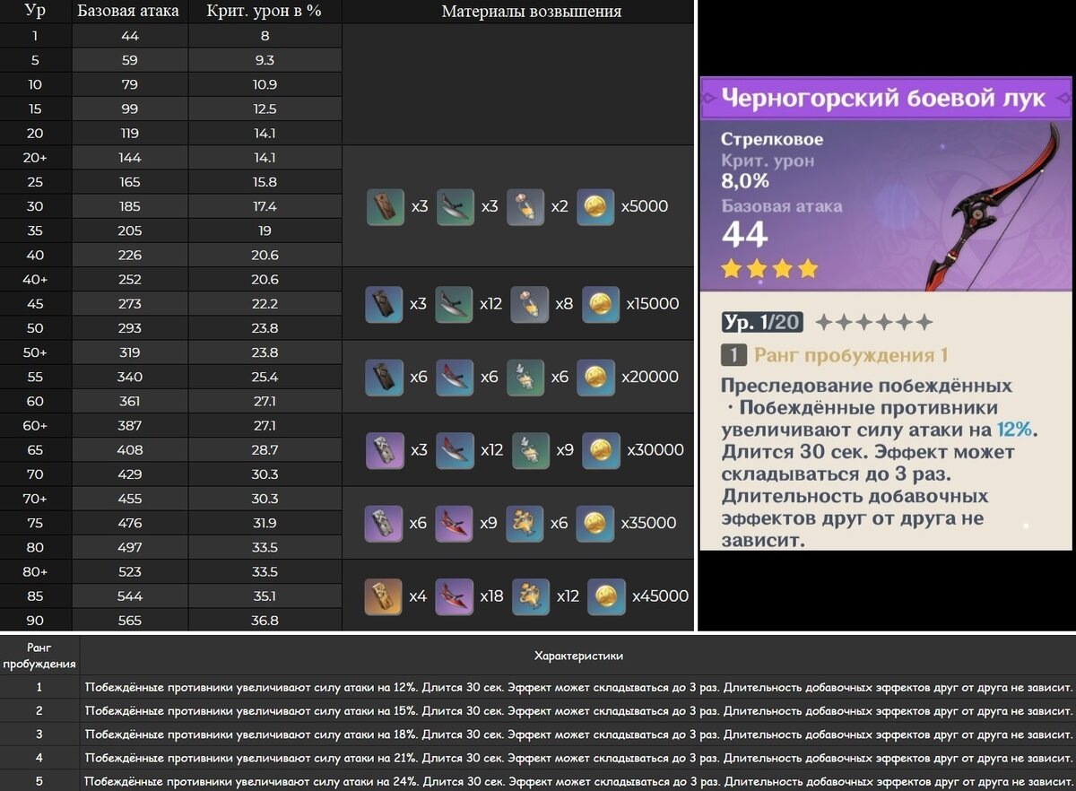Viewport: 1076px width, 791px height.
Task: Click the level cell "40+"
Action: point(35,279)
